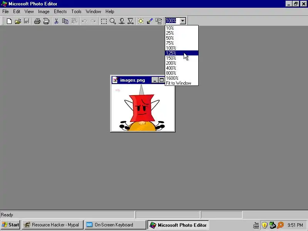The height and width of the screenshot is (231, 308).
Task: Open the Image menu
Action: (x=44, y=12)
